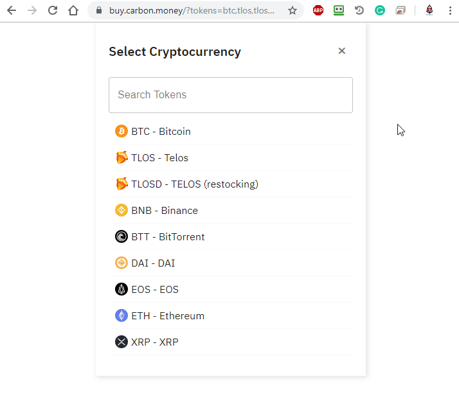
Task: Open the AdBlock Plus extension
Action: (x=318, y=10)
